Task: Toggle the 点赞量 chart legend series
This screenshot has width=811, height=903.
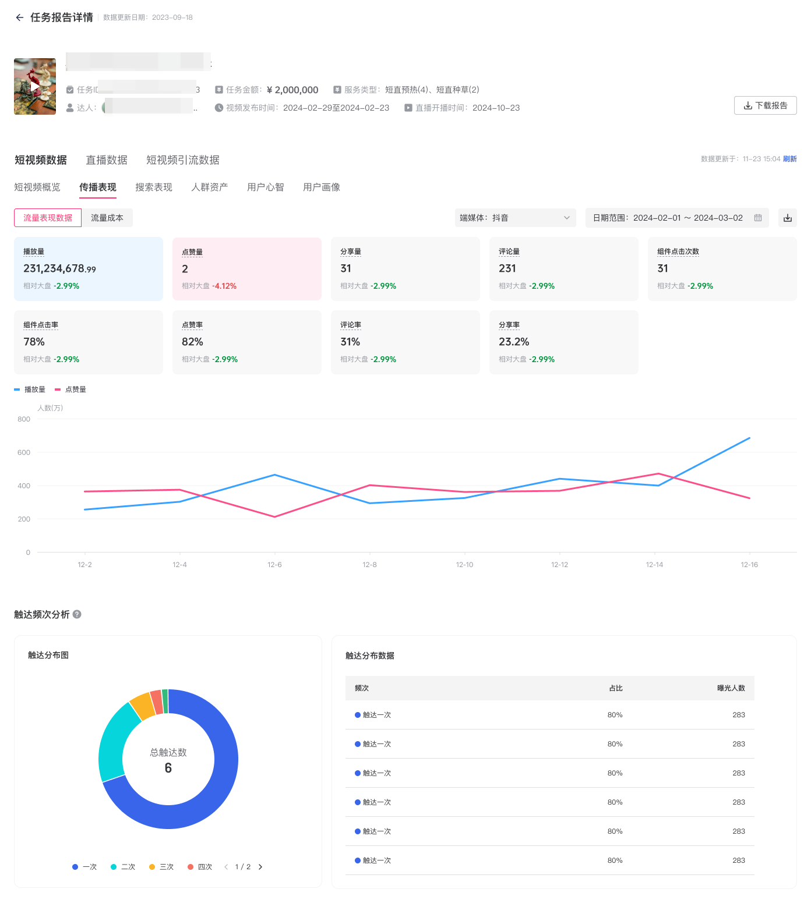Action: (x=71, y=389)
